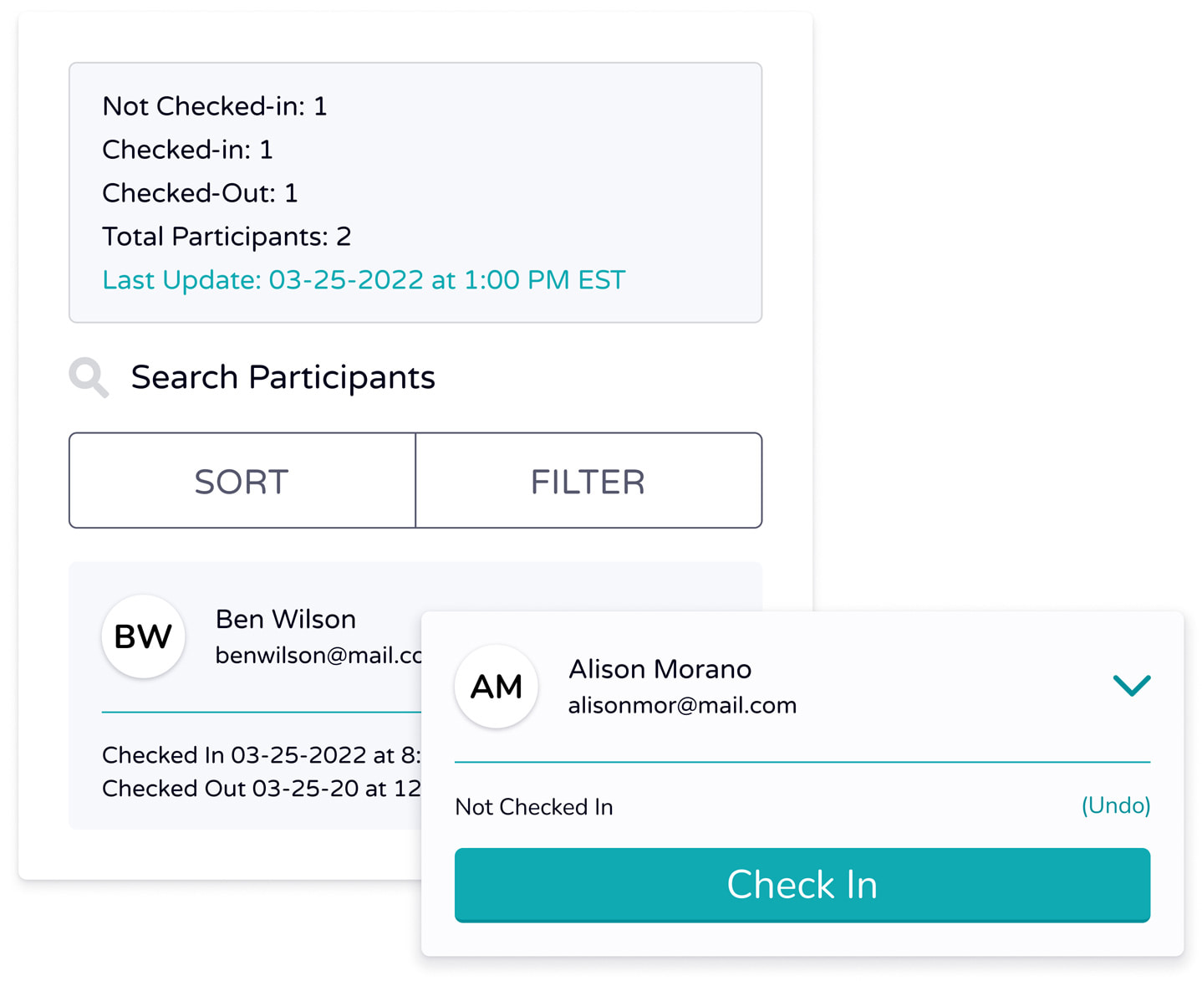Click the Not Checked-in count line
This screenshot has width=1202, height=981.
pos(215,106)
